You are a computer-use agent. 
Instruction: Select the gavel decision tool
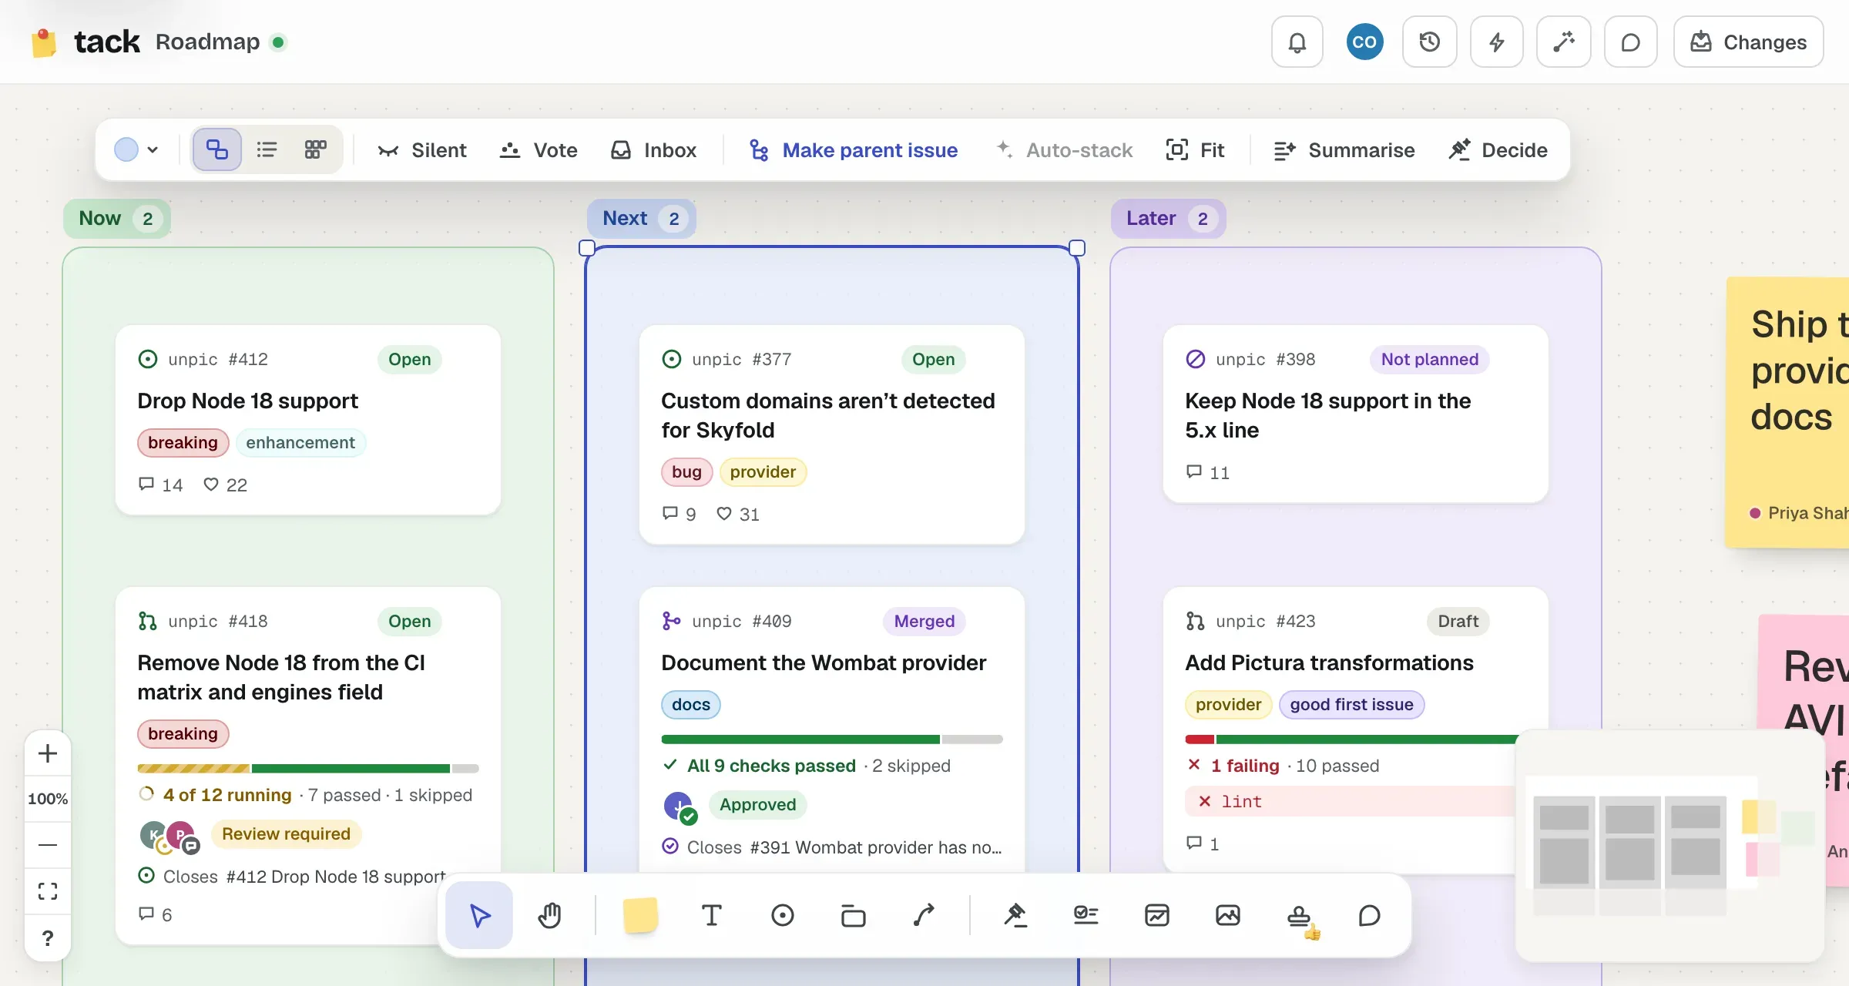(x=1015, y=915)
